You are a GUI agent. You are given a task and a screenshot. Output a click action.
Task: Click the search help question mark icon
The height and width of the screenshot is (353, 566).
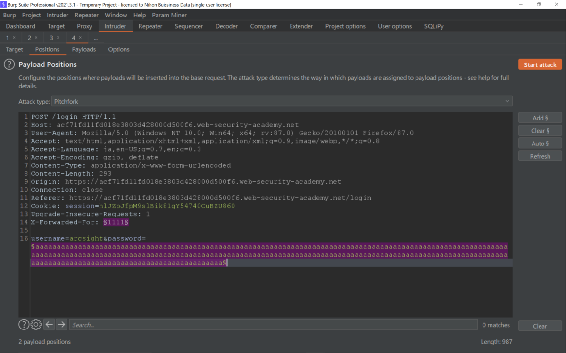(x=24, y=324)
